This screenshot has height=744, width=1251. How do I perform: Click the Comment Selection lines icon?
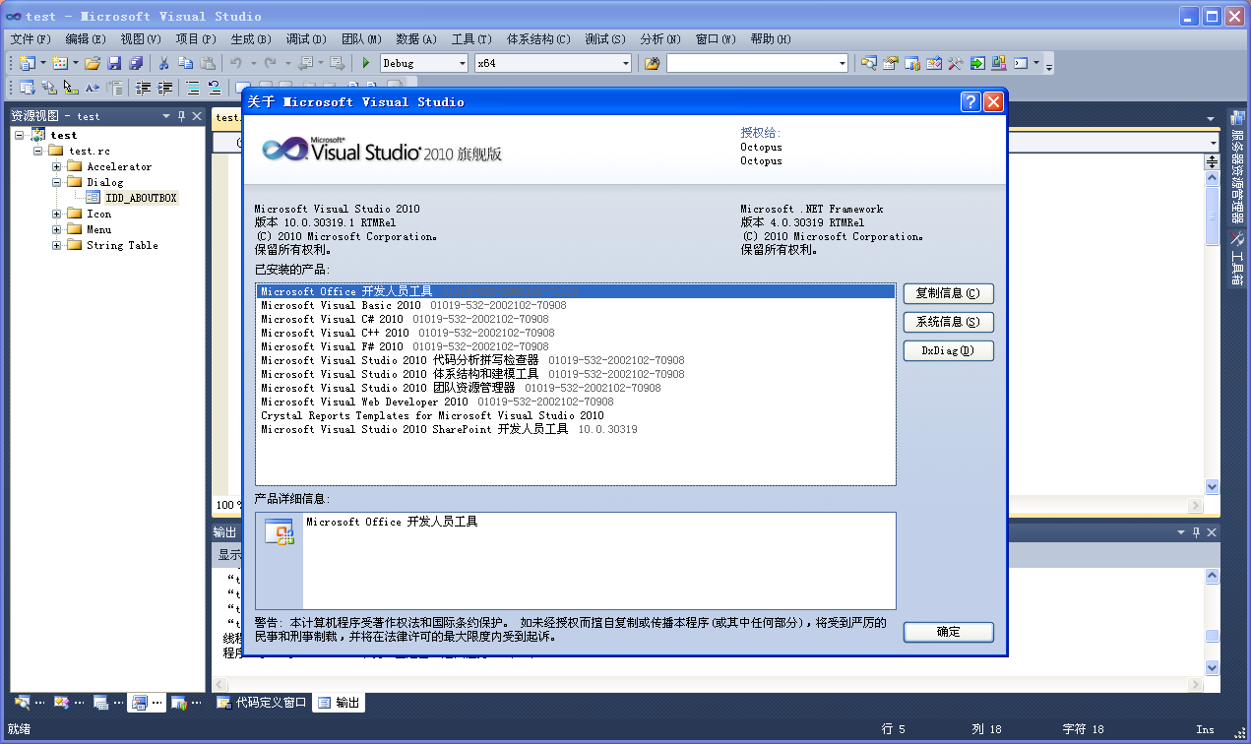pyautogui.click(x=193, y=88)
